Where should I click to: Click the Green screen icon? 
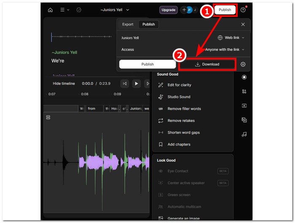pyautogui.click(x=161, y=195)
